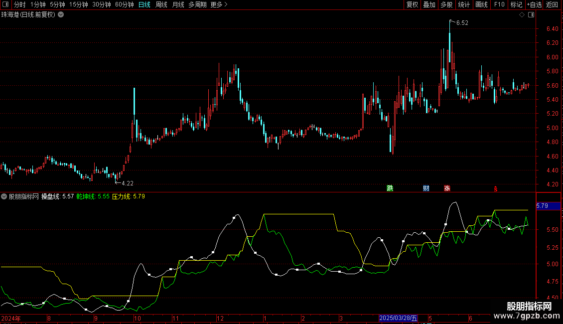Click the 压力线: 5.79 indicator value

128,196
